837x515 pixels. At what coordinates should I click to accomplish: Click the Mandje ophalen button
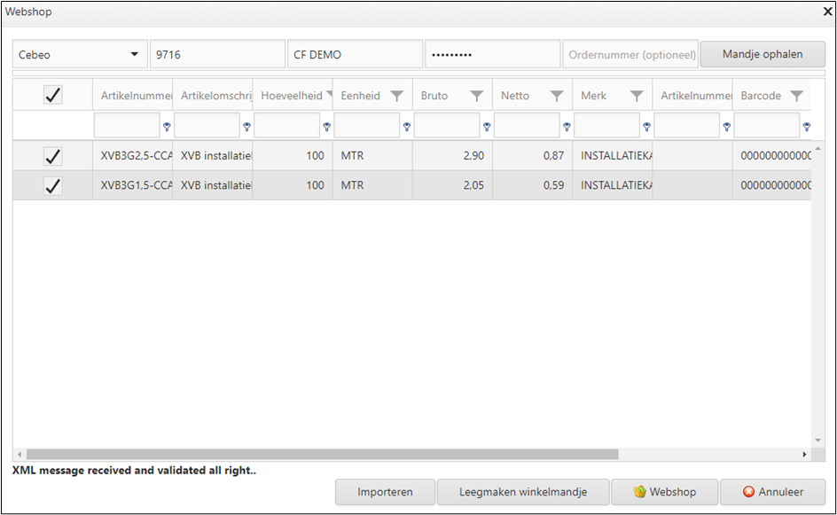(x=763, y=54)
